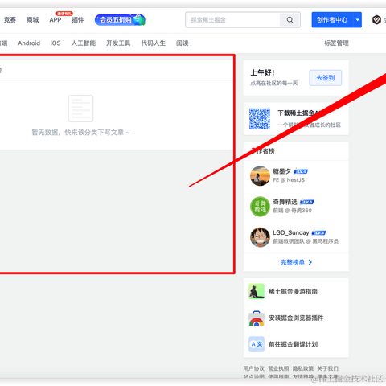Open 糖墨夕 author avatar
The width and height of the screenshot is (386, 386).
click(x=260, y=176)
